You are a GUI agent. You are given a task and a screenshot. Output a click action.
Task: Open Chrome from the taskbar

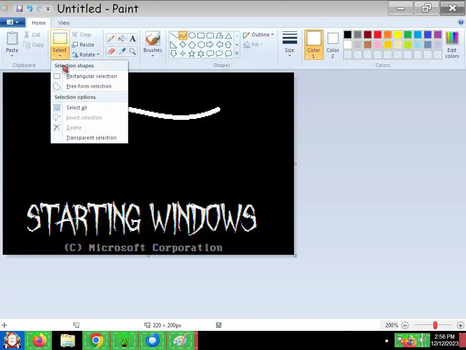(96, 340)
